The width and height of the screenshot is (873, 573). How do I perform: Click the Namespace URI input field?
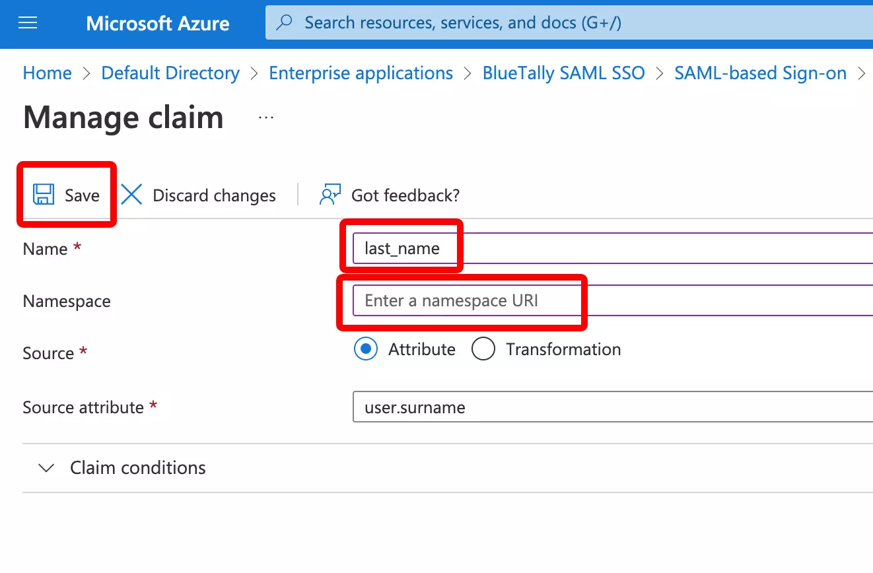click(613, 301)
